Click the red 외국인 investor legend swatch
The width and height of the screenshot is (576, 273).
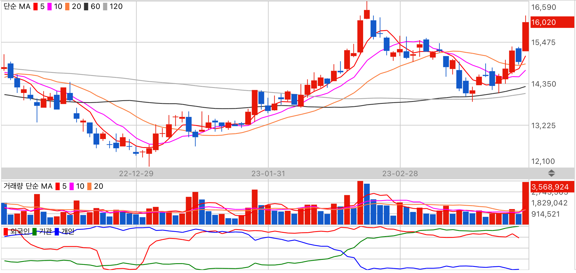[6, 232]
